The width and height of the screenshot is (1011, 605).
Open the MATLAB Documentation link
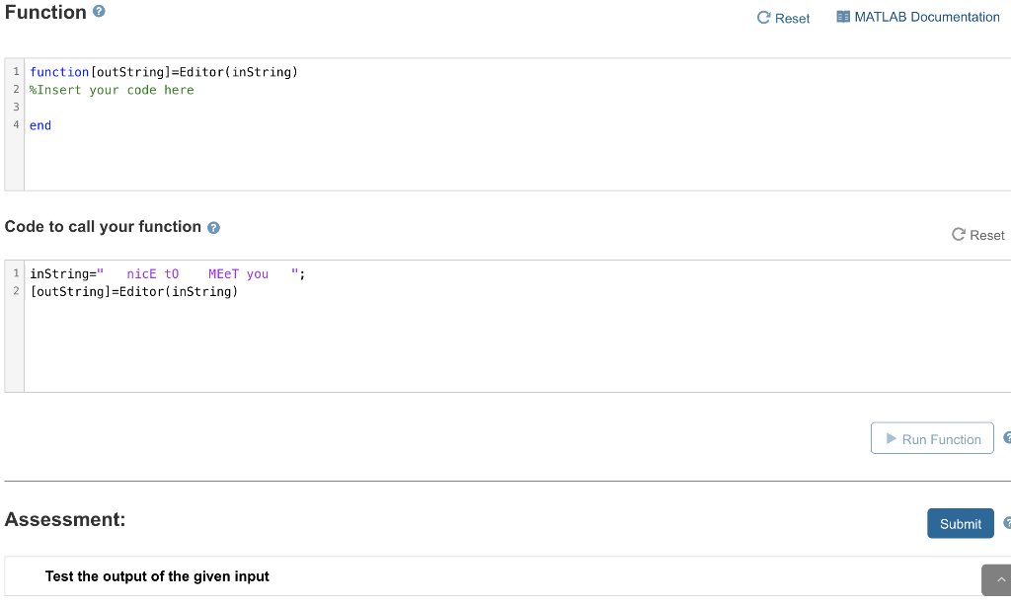pyautogui.click(x=926, y=16)
